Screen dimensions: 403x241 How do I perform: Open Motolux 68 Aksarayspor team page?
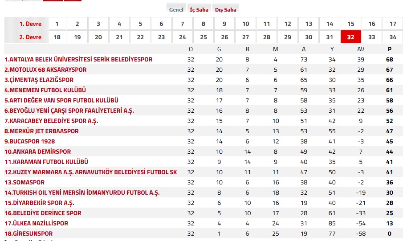point(45,69)
